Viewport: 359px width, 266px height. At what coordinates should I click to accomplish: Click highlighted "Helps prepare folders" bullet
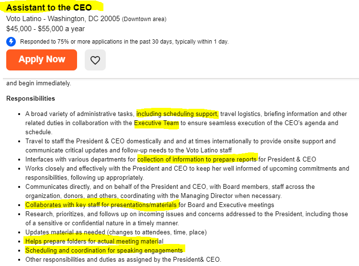[x=94, y=241]
